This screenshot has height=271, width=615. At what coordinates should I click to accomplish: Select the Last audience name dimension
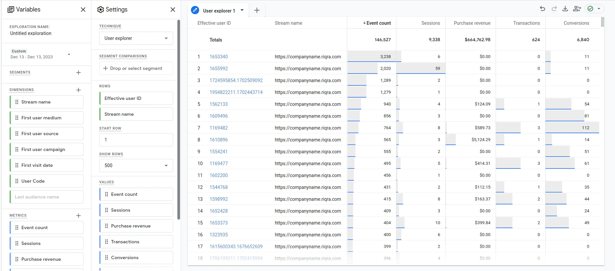pos(46,197)
